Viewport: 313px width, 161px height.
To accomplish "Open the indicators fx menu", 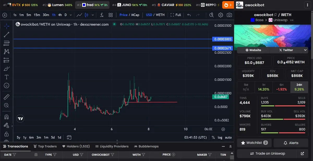I will (x=102, y=15).
